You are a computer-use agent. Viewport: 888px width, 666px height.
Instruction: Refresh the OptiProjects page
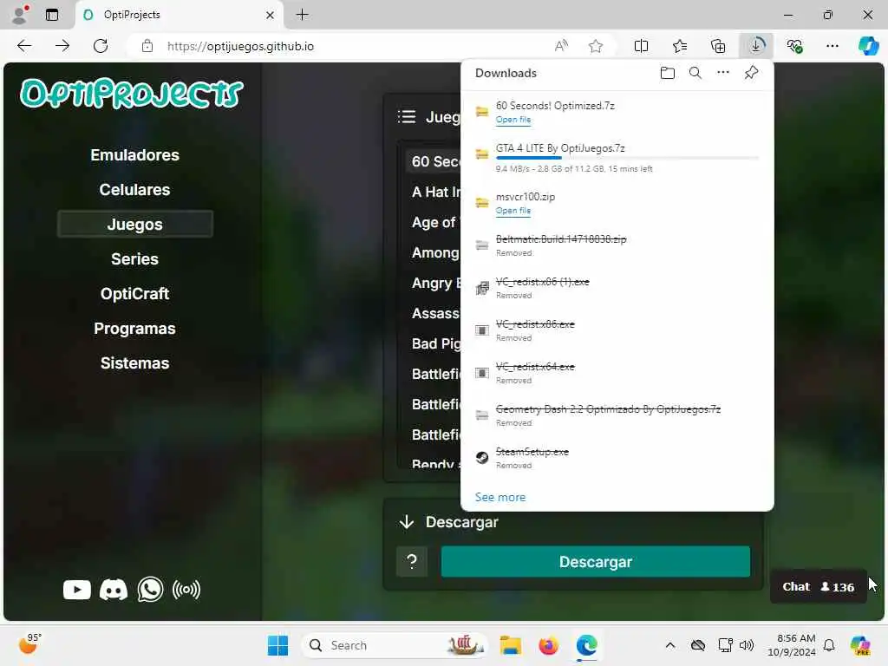point(101,46)
